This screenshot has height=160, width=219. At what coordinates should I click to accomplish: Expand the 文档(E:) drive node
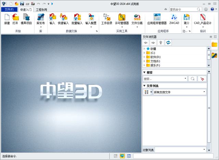pos(144,61)
